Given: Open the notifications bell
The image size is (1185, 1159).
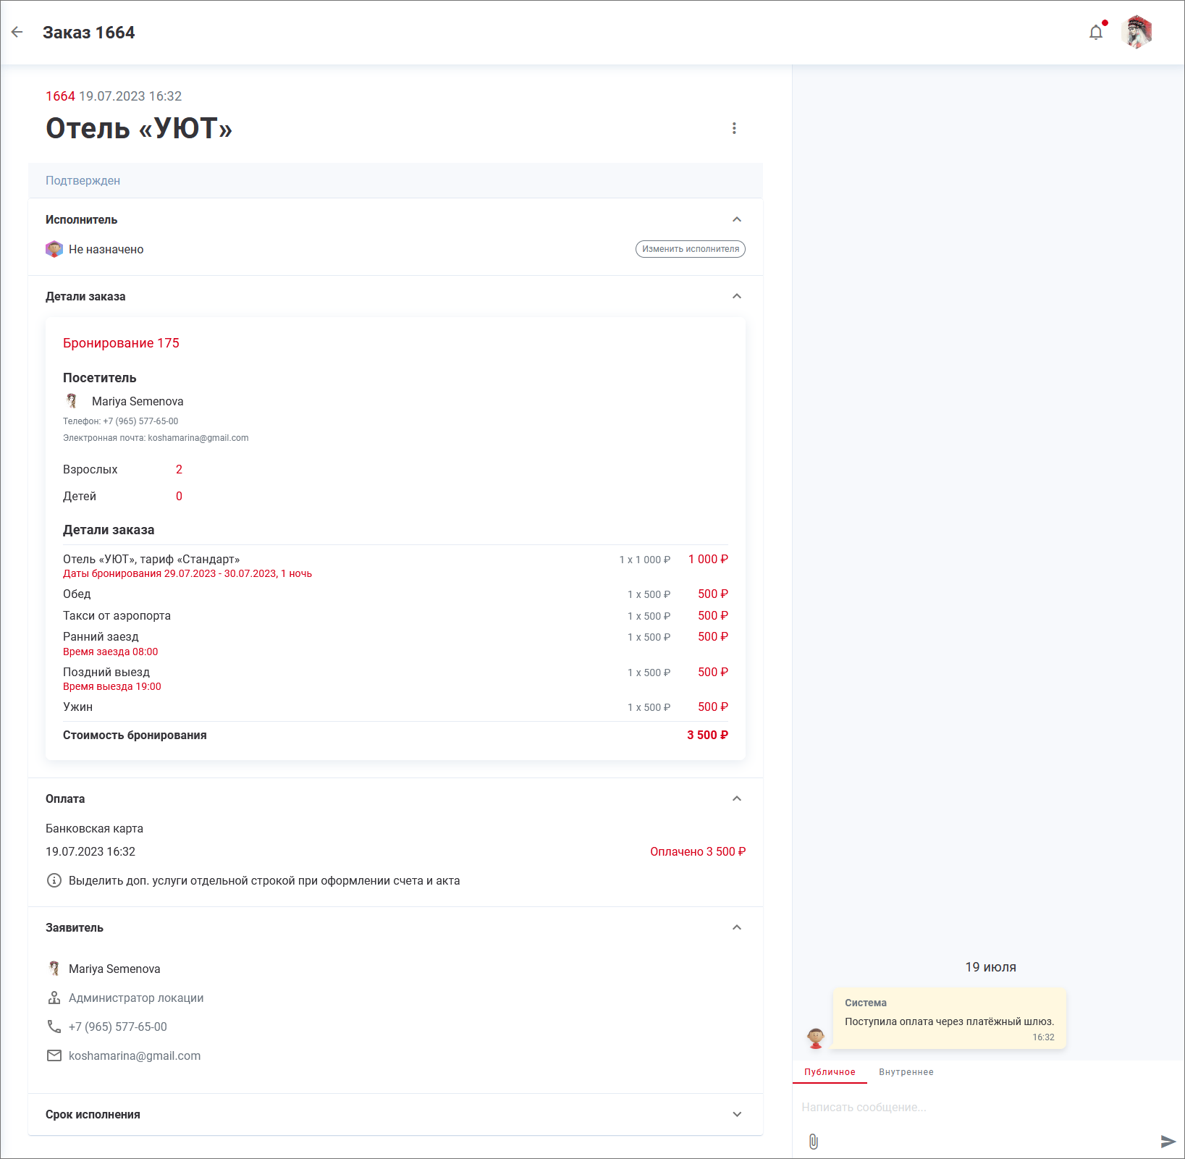Looking at the screenshot, I should tap(1096, 32).
